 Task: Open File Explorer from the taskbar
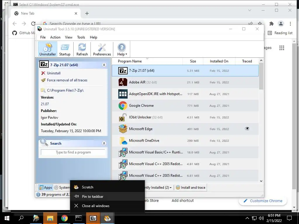tap(50, 218)
